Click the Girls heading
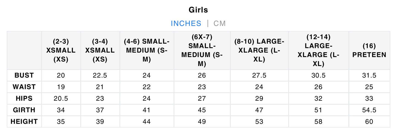The height and width of the screenshot is (135, 398). pyautogui.click(x=198, y=10)
